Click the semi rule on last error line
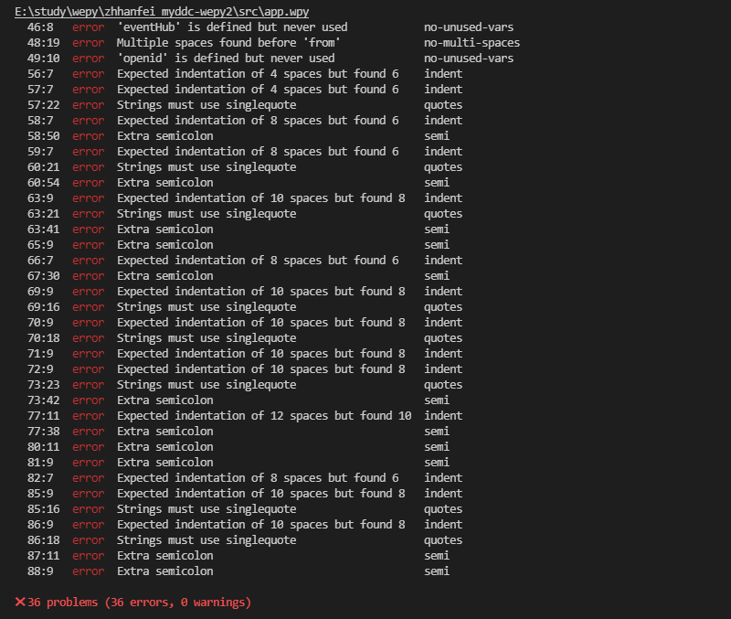 [437, 571]
